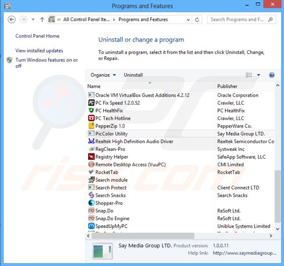The height and width of the screenshot is (266, 284).
Task: Click the vertical scrollbar thumb
Action: click(277, 196)
